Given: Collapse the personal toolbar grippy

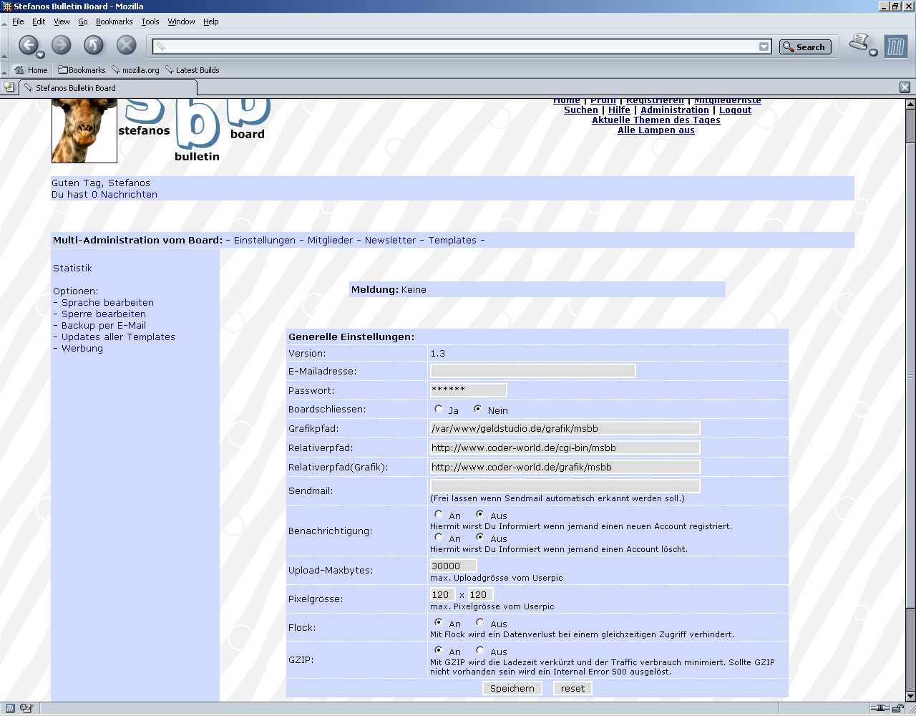Looking at the screenshot, I should click(x=4, y=70).
